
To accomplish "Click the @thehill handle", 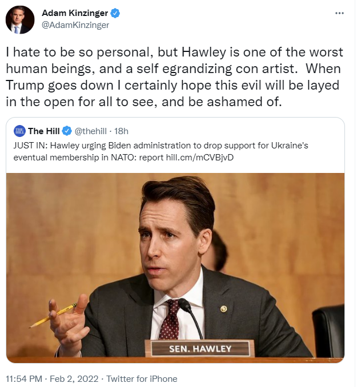I will pos(90,131).
